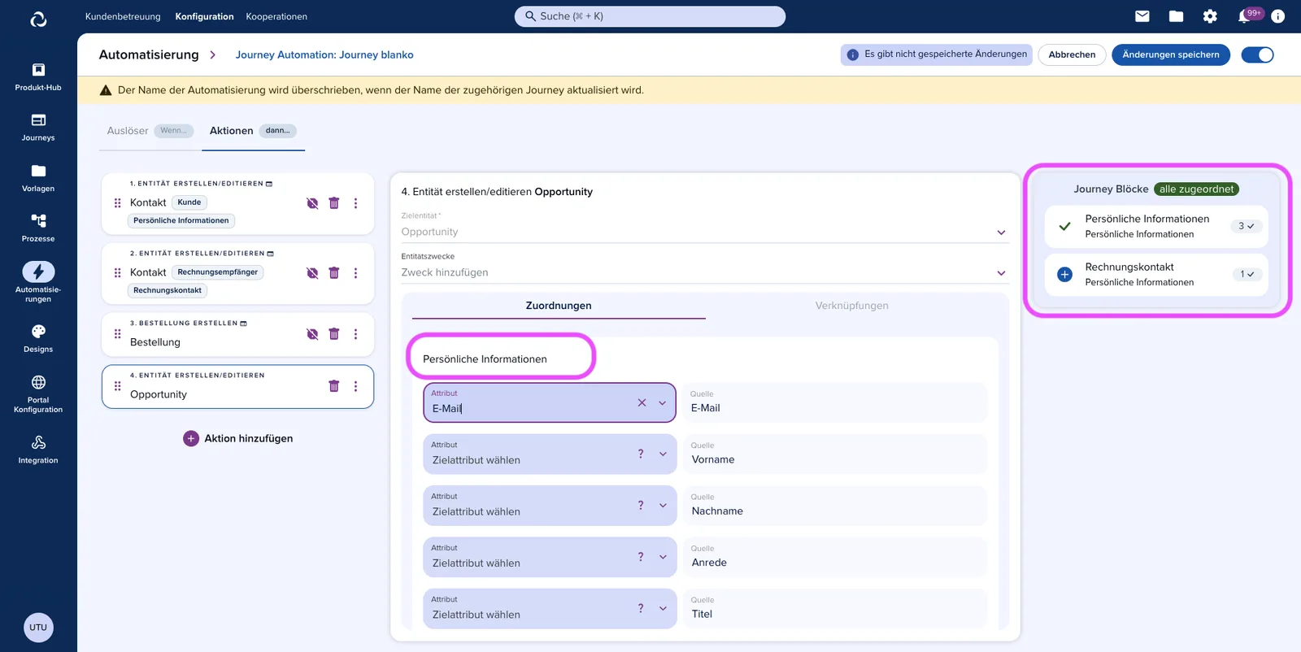Show notifications via the bell icon
1301x652 pixels.
tap(1244, 16)
